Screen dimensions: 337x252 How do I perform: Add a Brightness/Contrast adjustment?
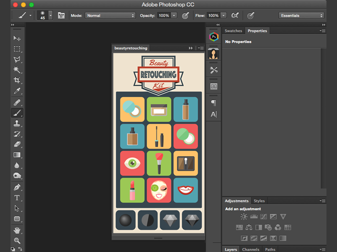pyautogui.click(x=244, y=217)
